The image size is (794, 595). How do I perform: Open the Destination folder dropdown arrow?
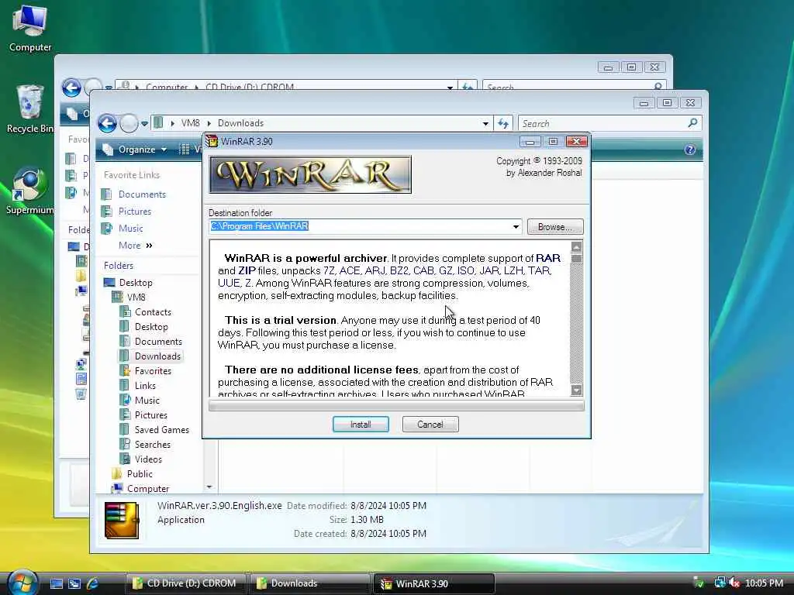point(516,227)
